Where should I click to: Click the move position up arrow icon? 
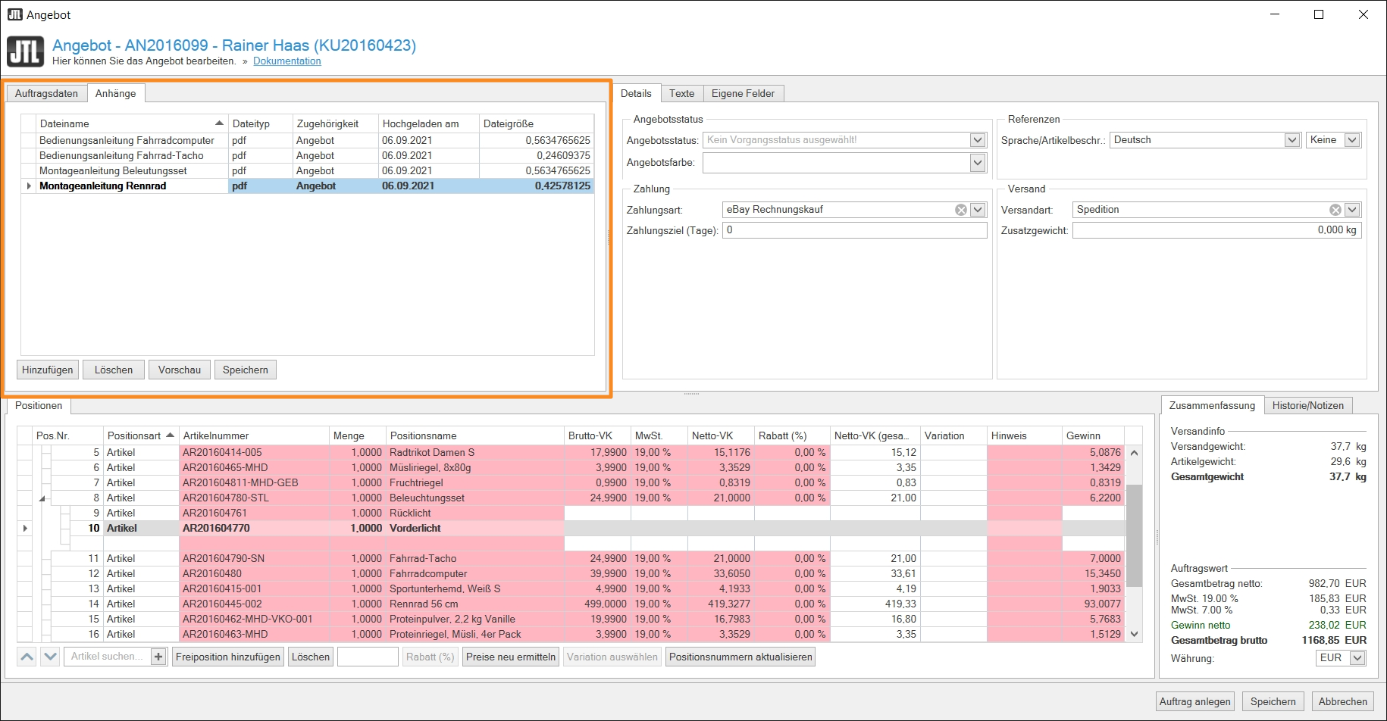(x=27, y=657)
